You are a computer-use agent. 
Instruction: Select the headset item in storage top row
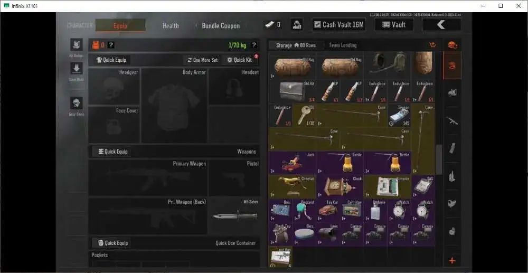click(x=387, y=65)
